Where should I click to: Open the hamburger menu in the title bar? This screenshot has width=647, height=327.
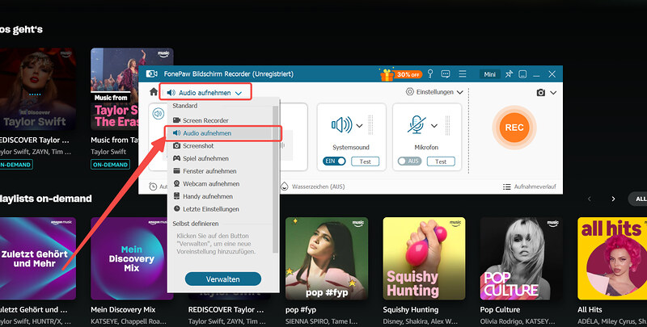pos(463,73)
